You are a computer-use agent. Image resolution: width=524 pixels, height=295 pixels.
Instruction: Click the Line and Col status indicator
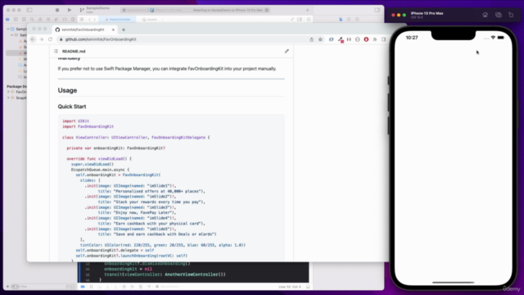click(290, 287)
